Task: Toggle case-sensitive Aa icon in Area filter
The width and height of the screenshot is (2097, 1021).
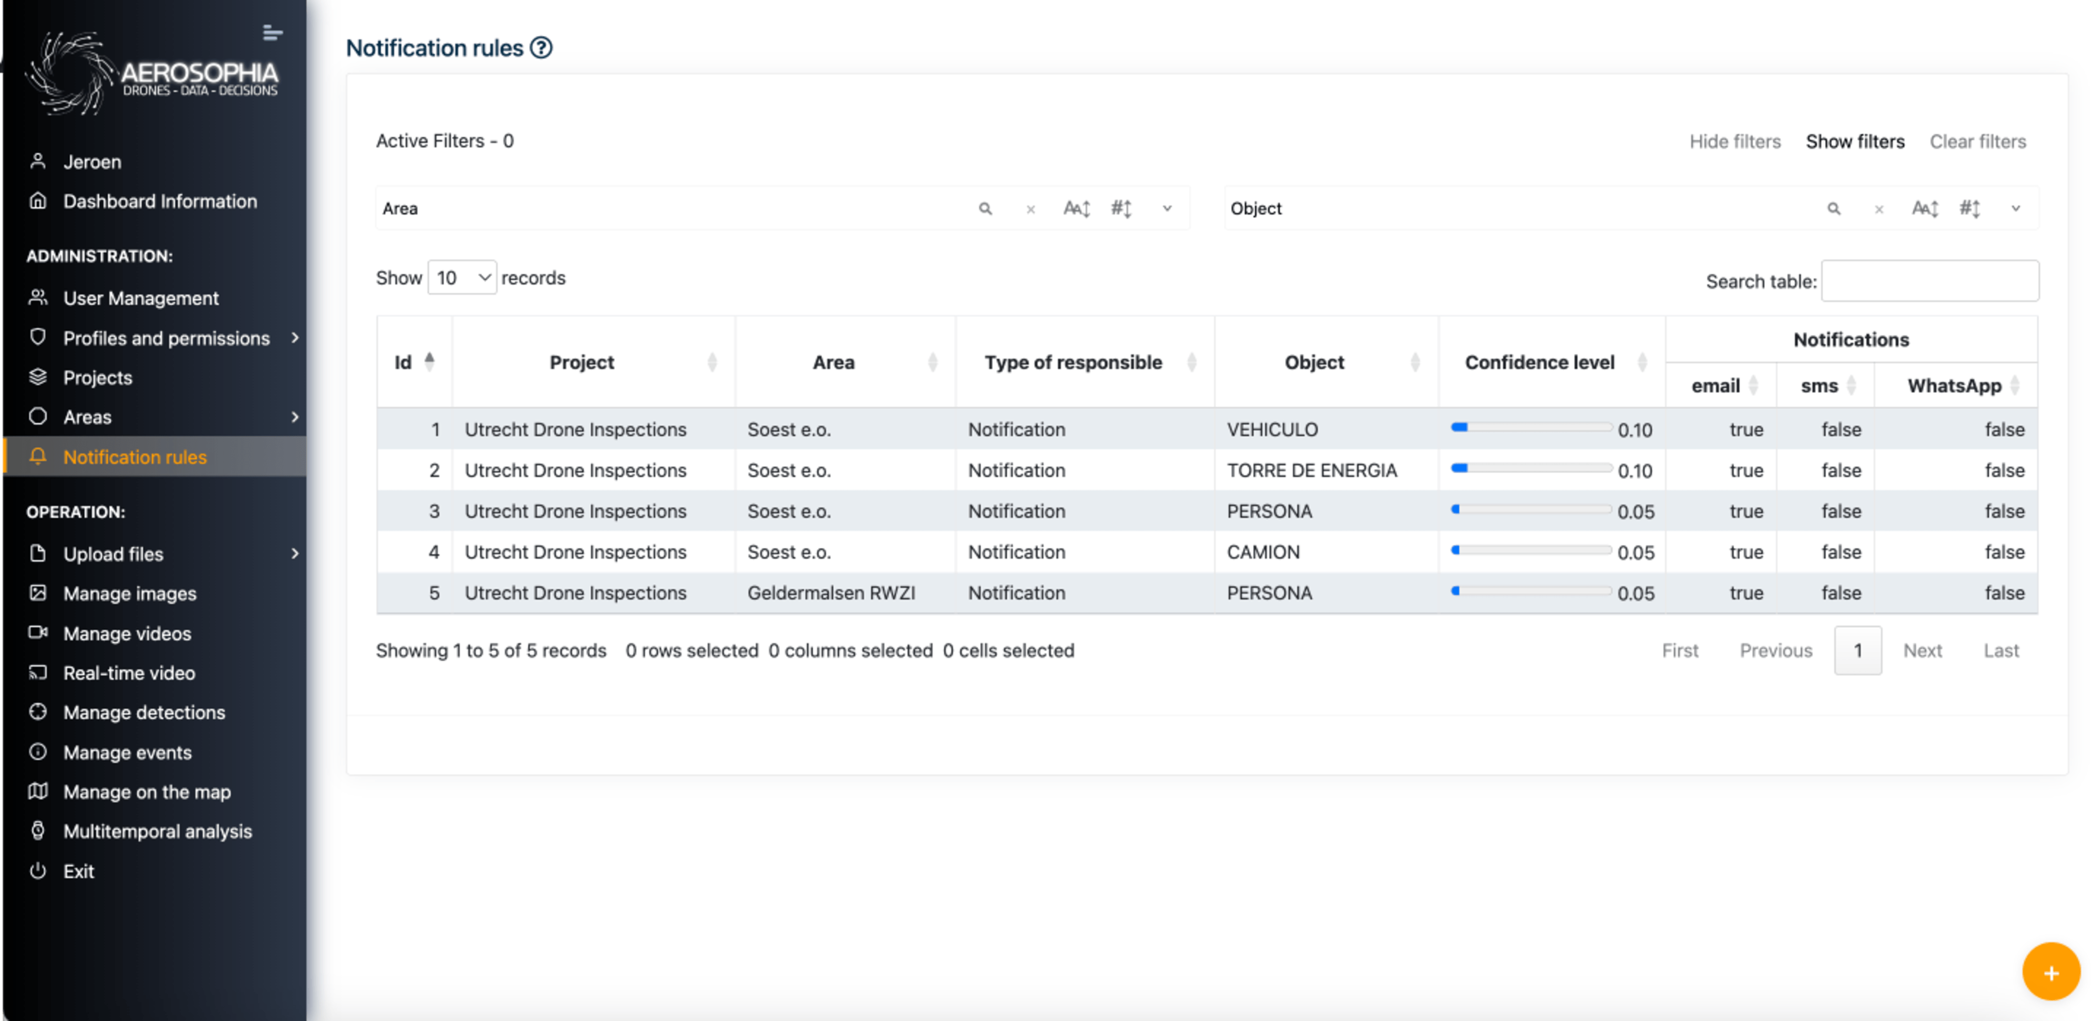Action: pyautogui.click(x=1076, y=209)
